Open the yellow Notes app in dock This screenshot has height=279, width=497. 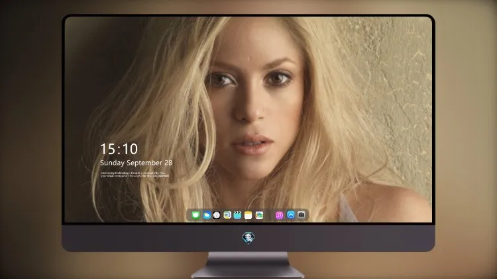[x=248, y=215]
